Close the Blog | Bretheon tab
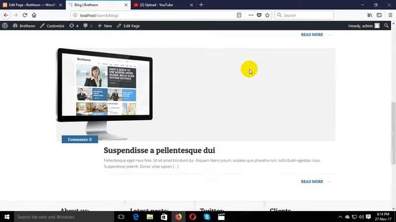The width and height of the screenshot is (396, 222). point(126,5)
